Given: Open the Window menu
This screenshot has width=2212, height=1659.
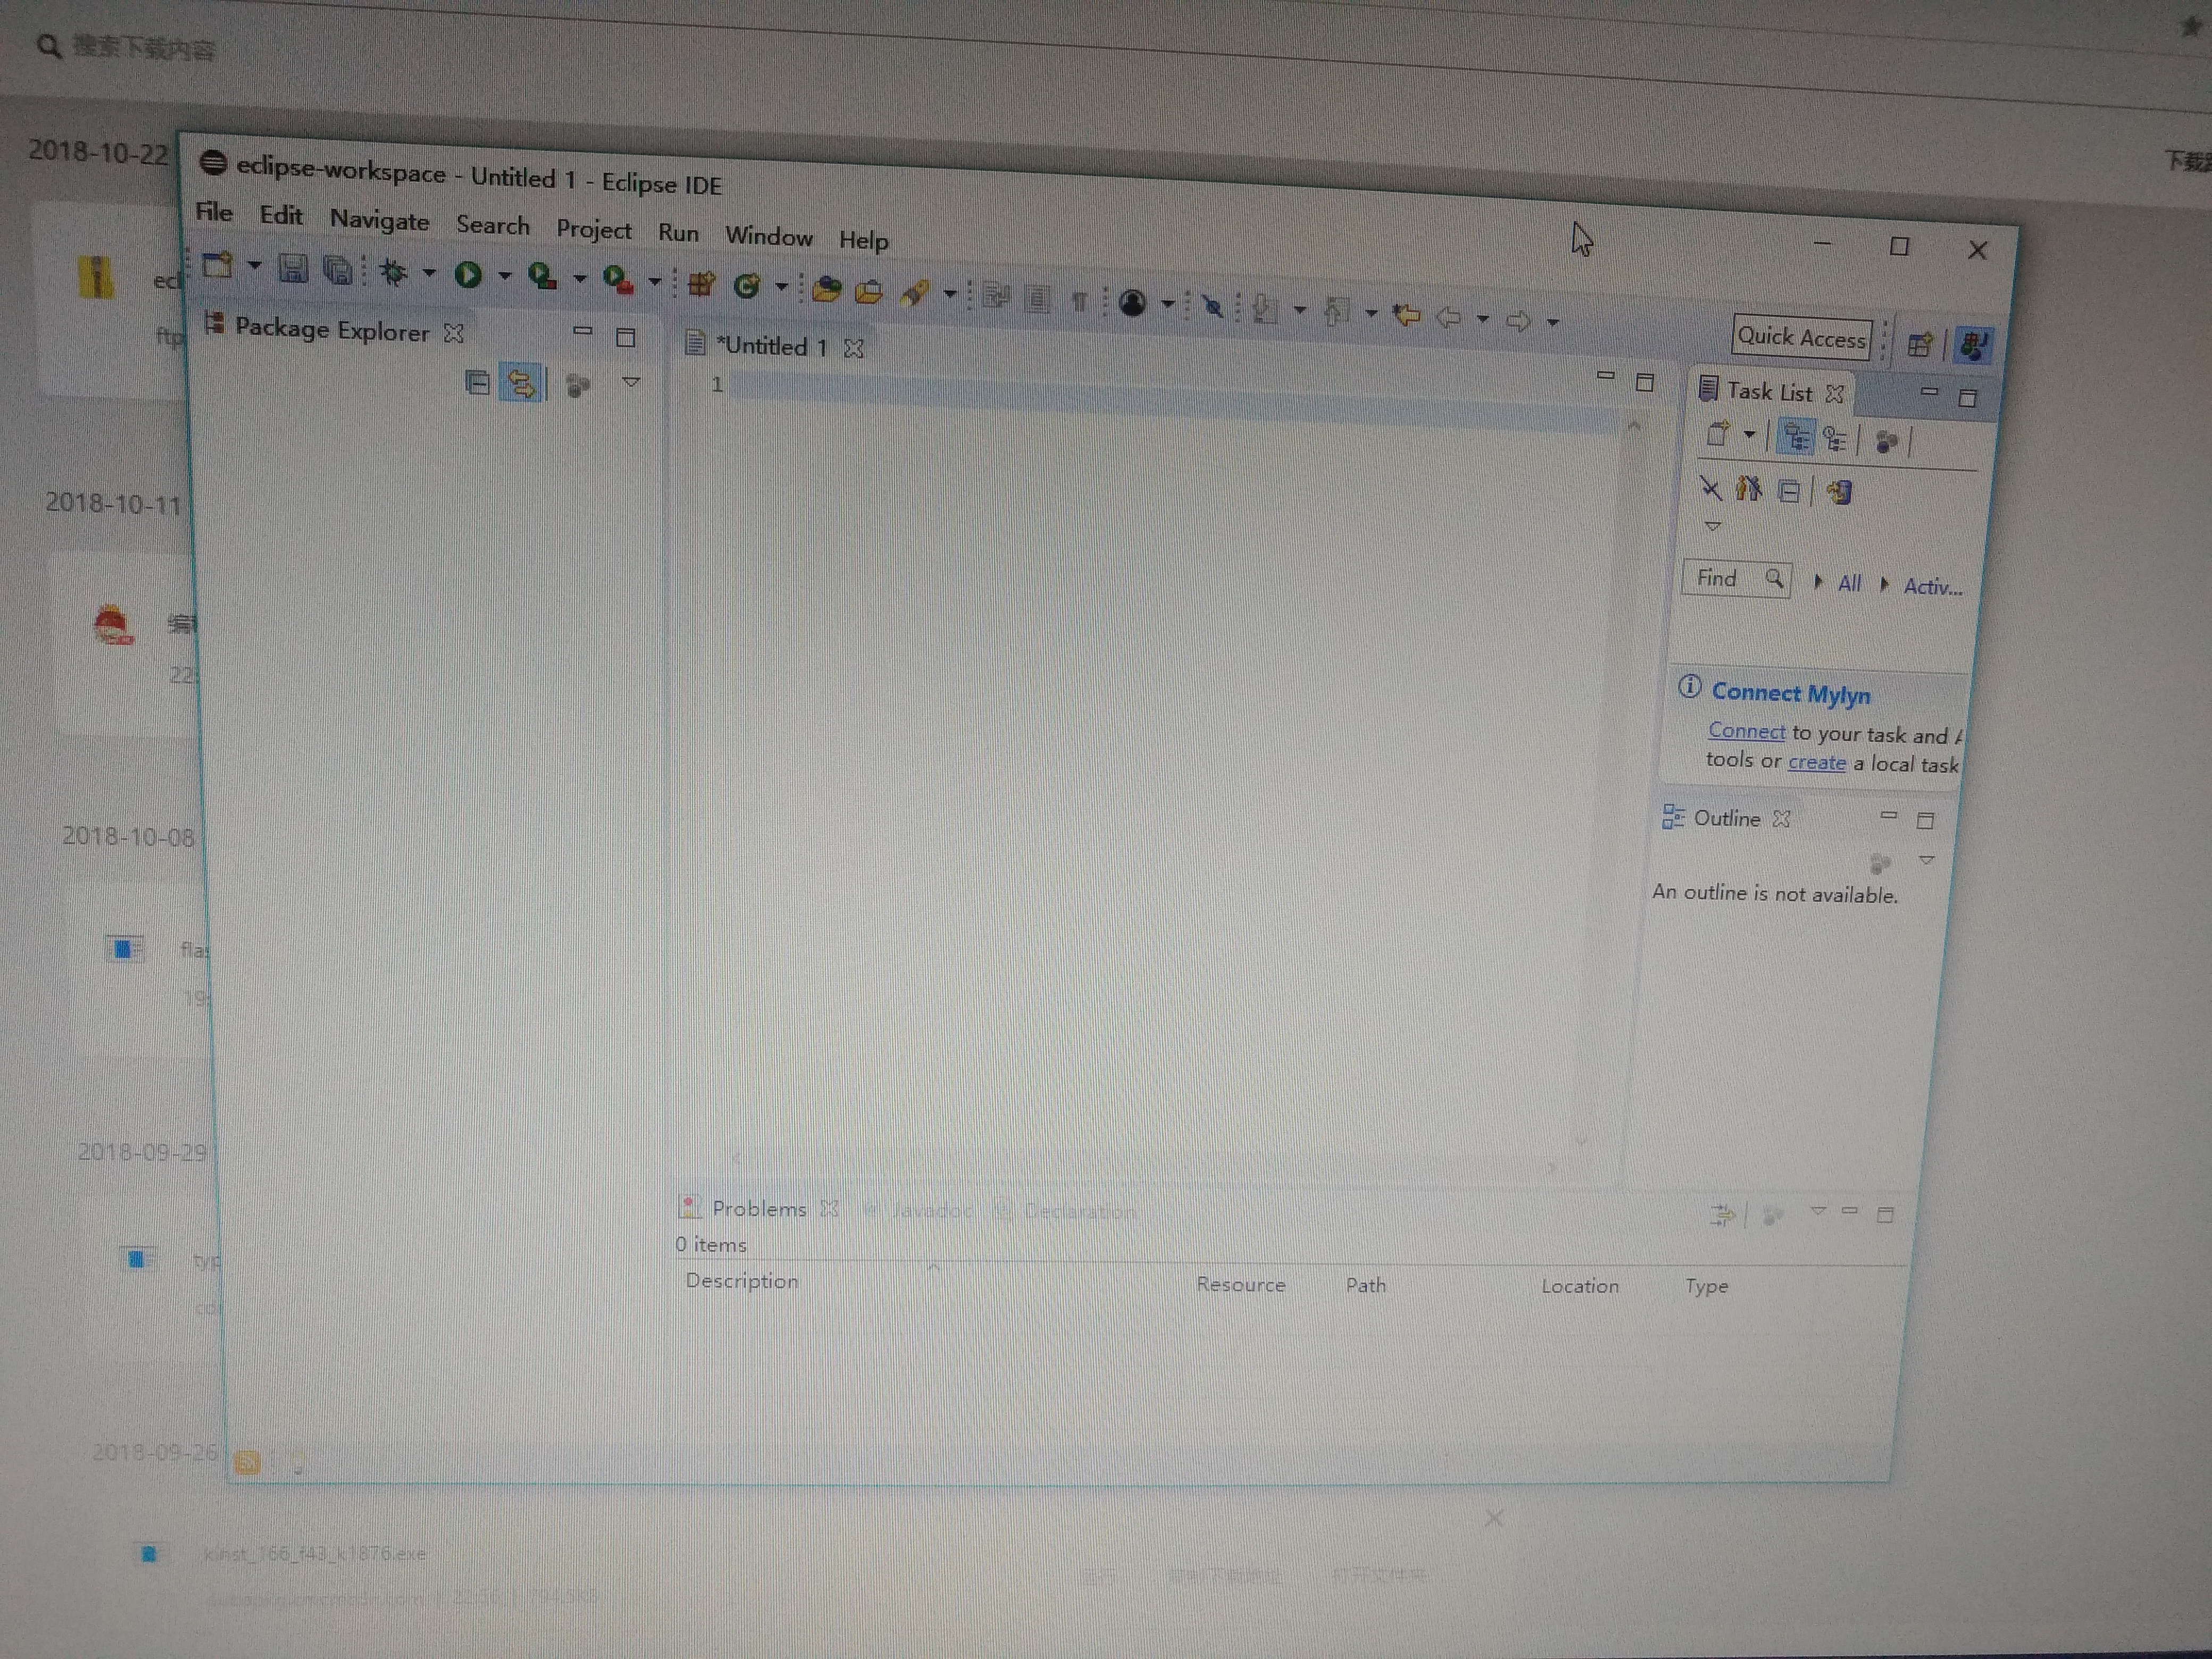Looking at the screenshot, I should tap(769, 236).
